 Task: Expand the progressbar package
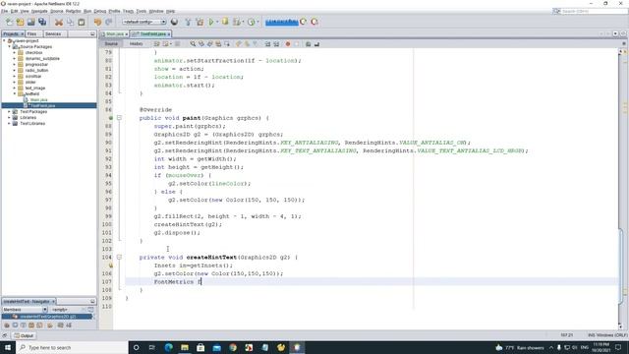(x=15, y=64)
